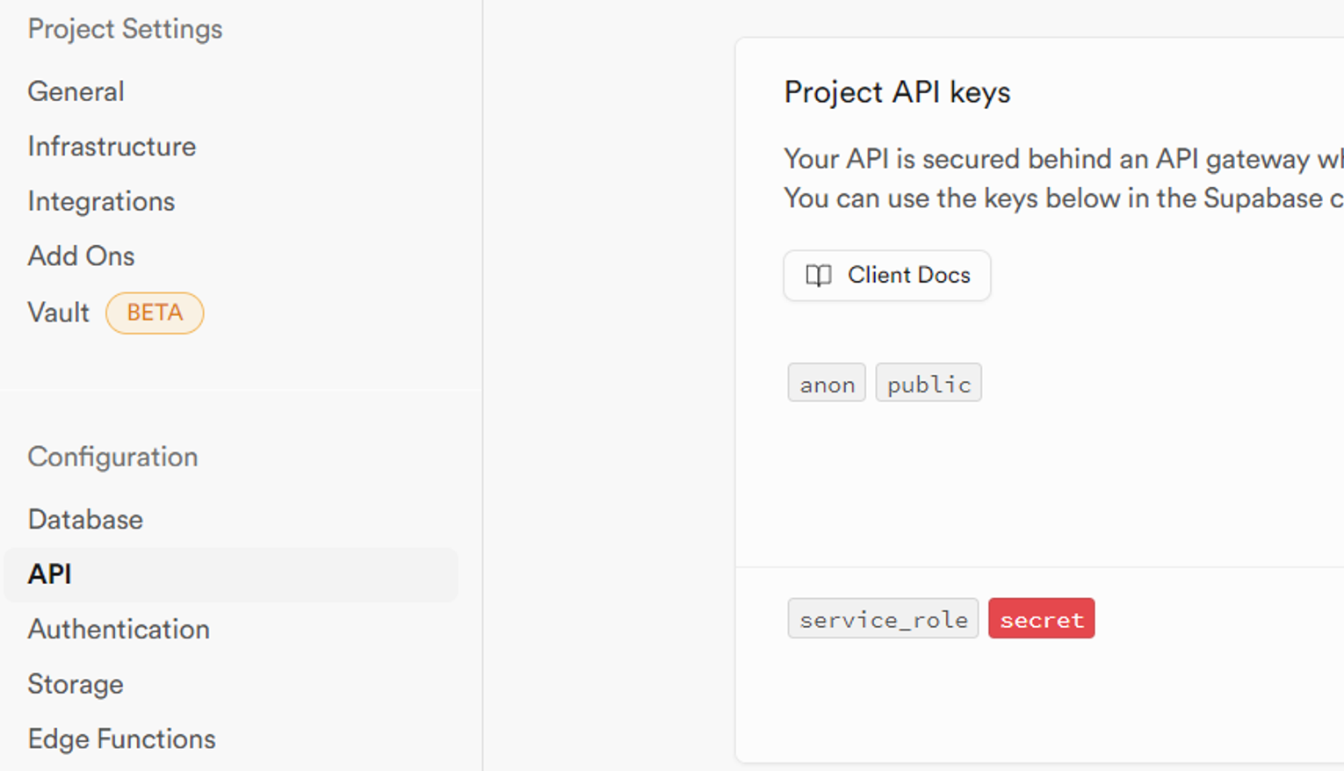Go to Authentication configuration

(119, 629)
